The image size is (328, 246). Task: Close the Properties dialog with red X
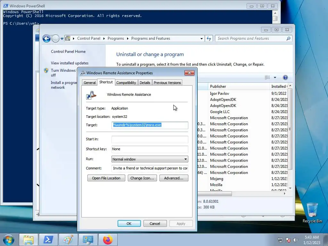click(190, 73)
